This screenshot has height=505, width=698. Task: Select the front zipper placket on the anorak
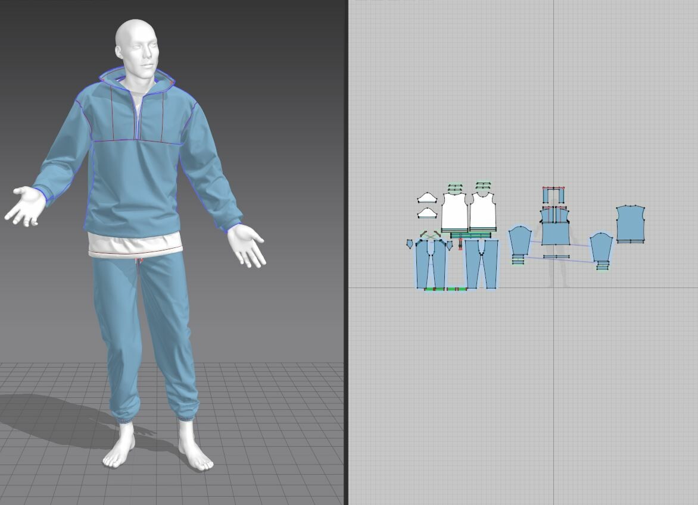click(138, 118)
